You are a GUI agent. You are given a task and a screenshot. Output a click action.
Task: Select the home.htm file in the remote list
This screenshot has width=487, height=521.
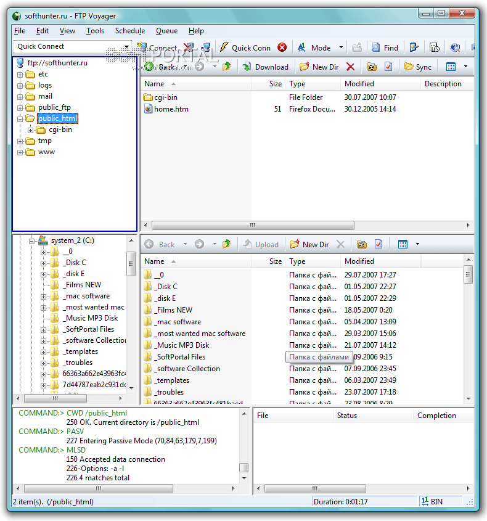tap(171, 109)
